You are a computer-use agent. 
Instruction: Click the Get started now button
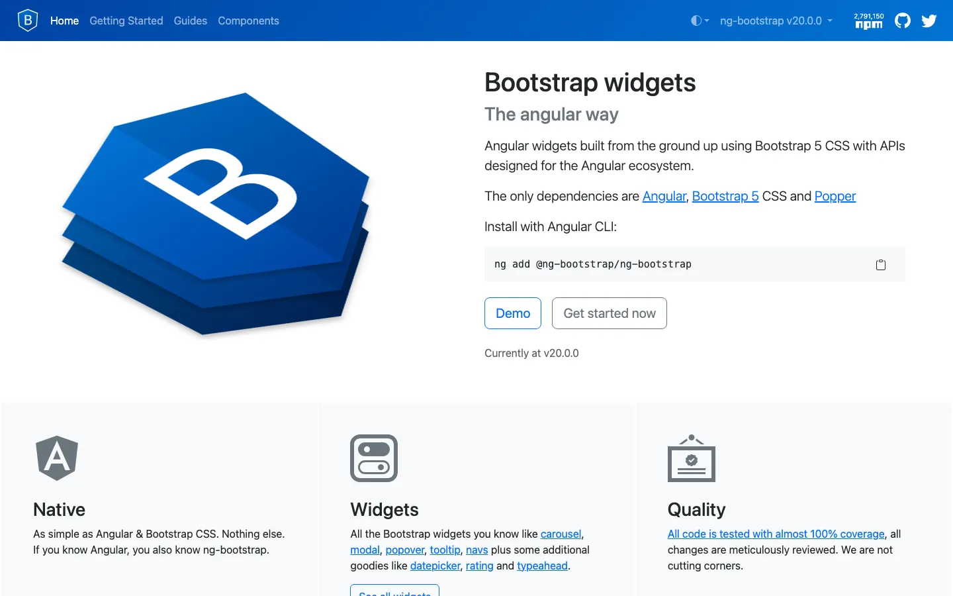610,313
